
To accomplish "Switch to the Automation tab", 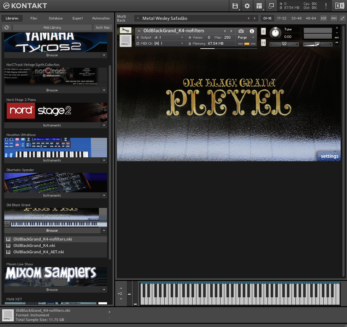I will coord(101,18).
